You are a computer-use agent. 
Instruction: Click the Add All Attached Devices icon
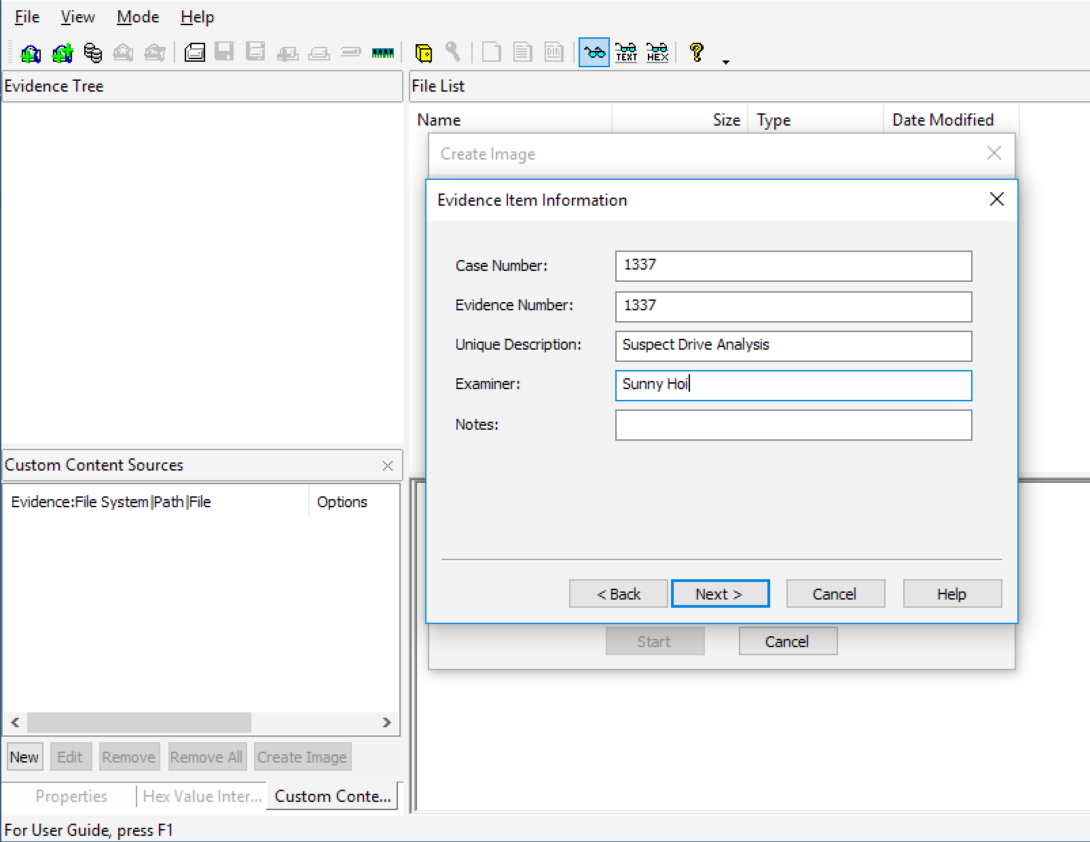coord(62,53)
